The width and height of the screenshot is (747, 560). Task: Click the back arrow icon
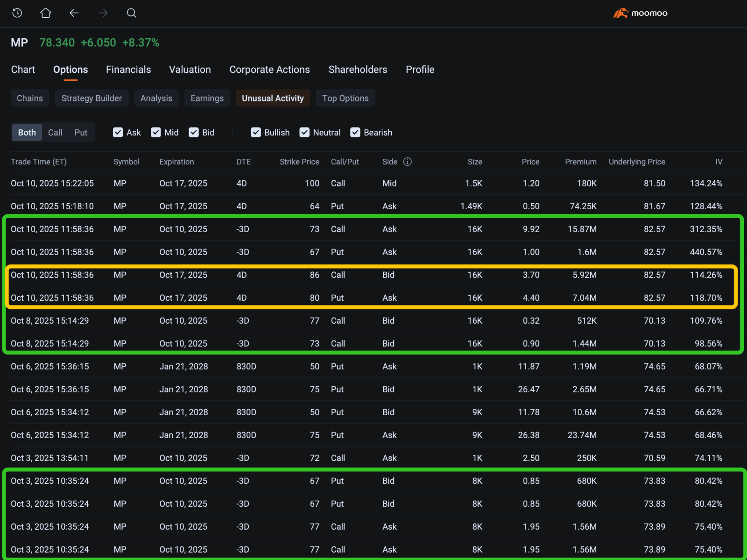pyautogui.click(x=74, y=13)
